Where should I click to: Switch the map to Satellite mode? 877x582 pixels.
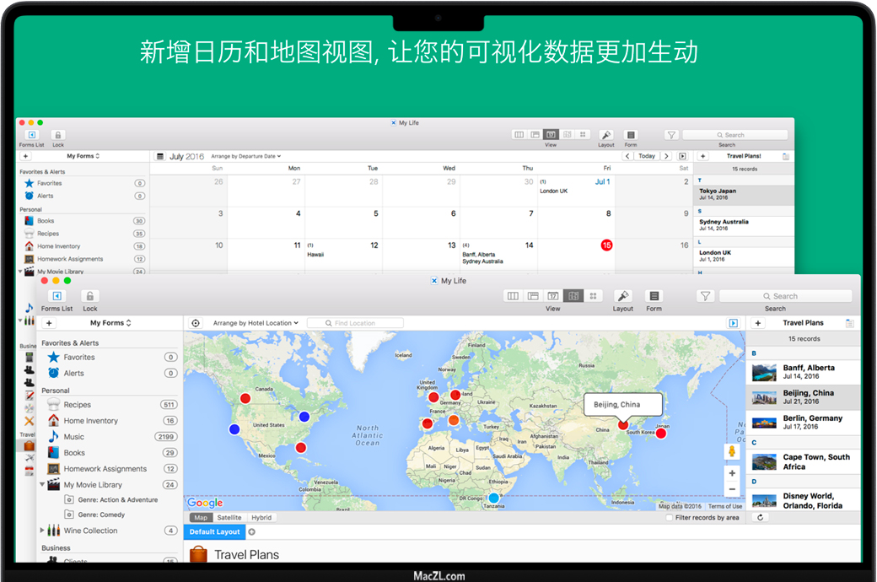pos(229,518)
